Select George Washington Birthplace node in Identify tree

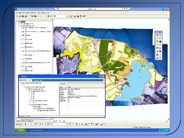coord(46,110)
